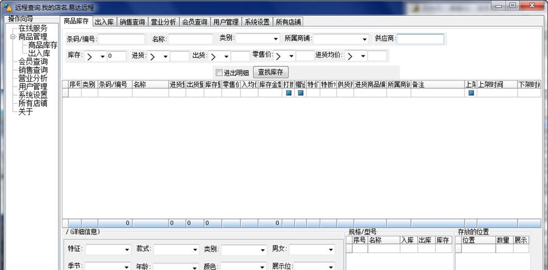Open the 男女 dropdown in detail panel

tap(331, 250)
